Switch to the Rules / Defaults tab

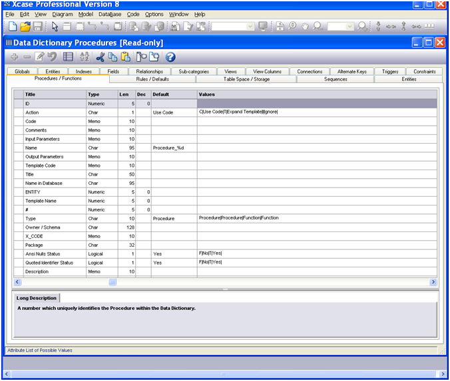[x=152, y=79]
